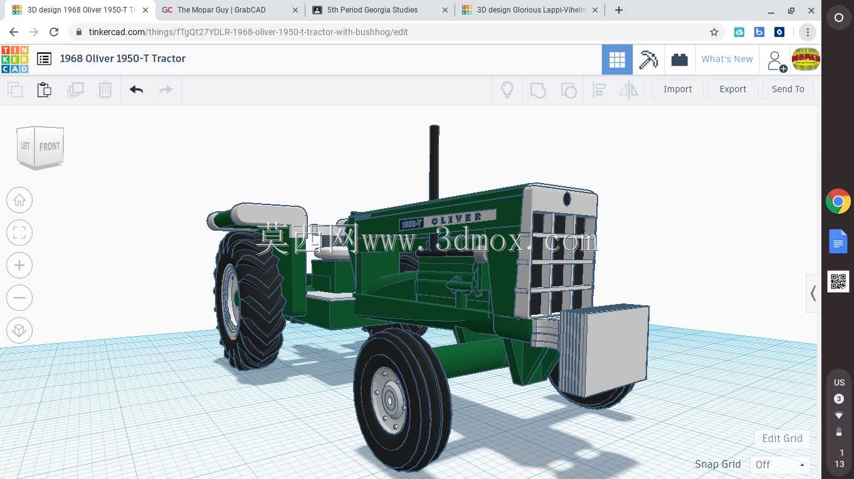Image resolution: width=854 pixels, height=479 pixels.
Task: Open the launcher circle button
Action: [838, 18]
